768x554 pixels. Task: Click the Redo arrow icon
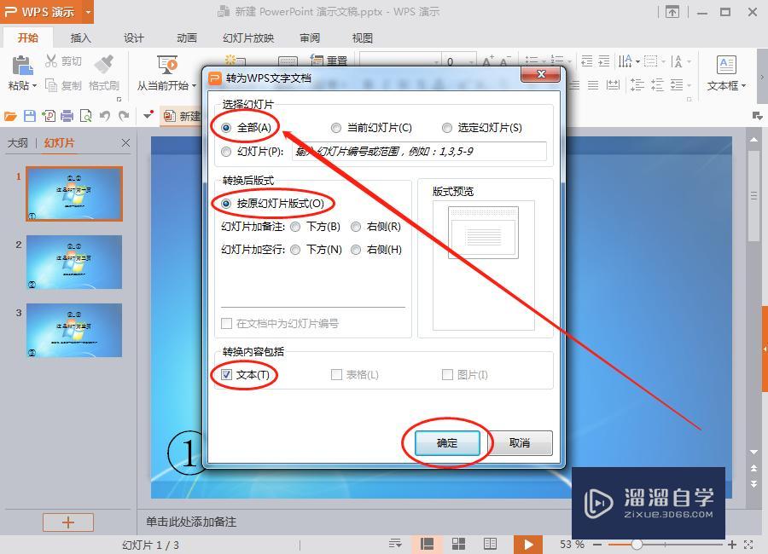tap(124, 116)
